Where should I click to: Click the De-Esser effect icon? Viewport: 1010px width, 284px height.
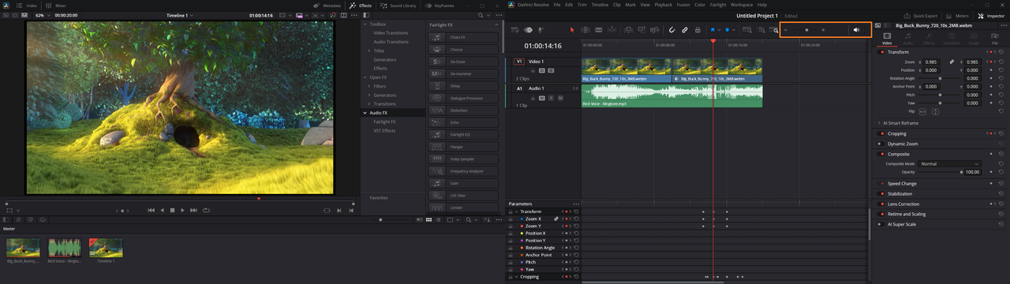coord(436,62)
